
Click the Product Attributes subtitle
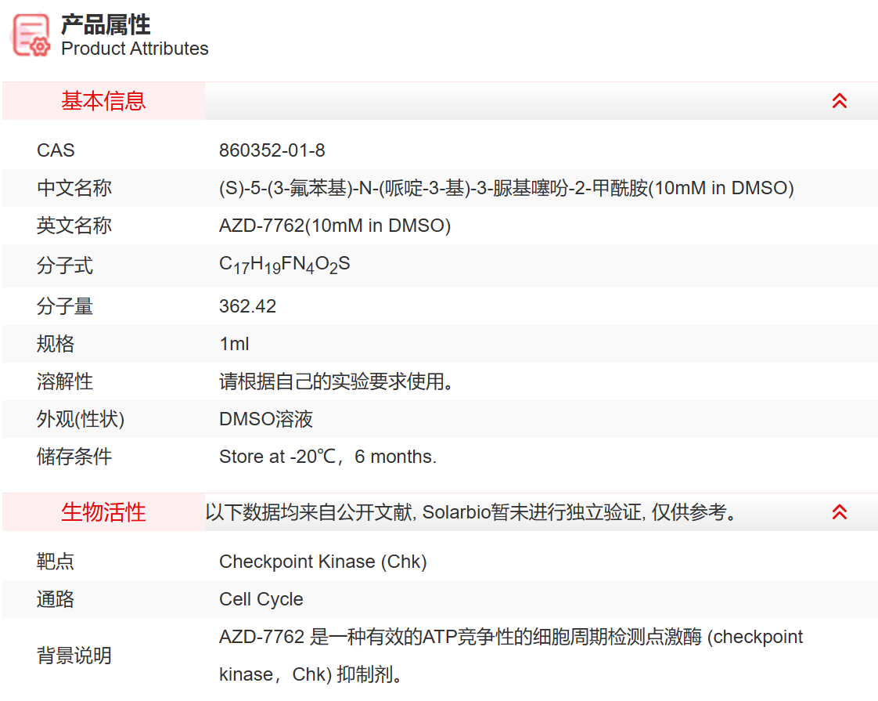134,49
